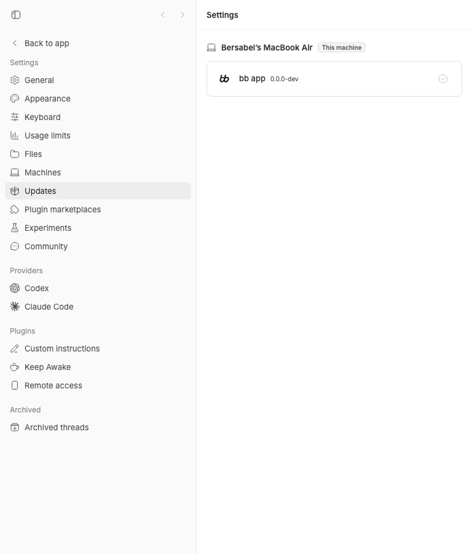The height and width of the screenshot is (554, 472).
Task: Click the Keep Awake coffee cup icon
Action: tap(15, 367)
